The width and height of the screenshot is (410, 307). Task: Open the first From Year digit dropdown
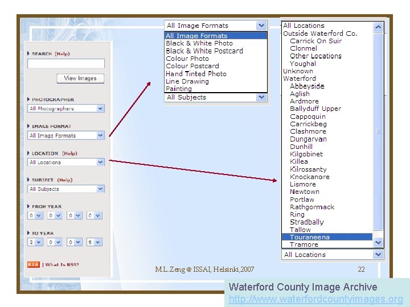35,215
